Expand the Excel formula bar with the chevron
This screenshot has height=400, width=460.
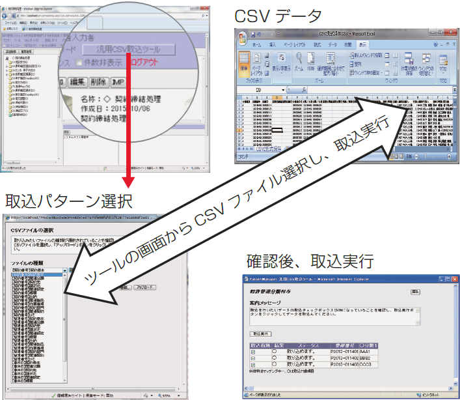coord(454,89)
